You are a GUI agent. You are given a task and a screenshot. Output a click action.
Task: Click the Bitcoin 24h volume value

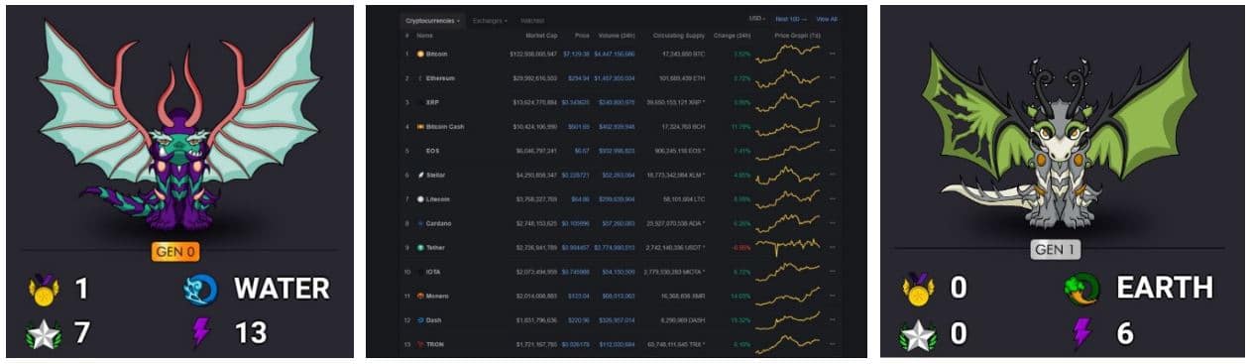616,54
